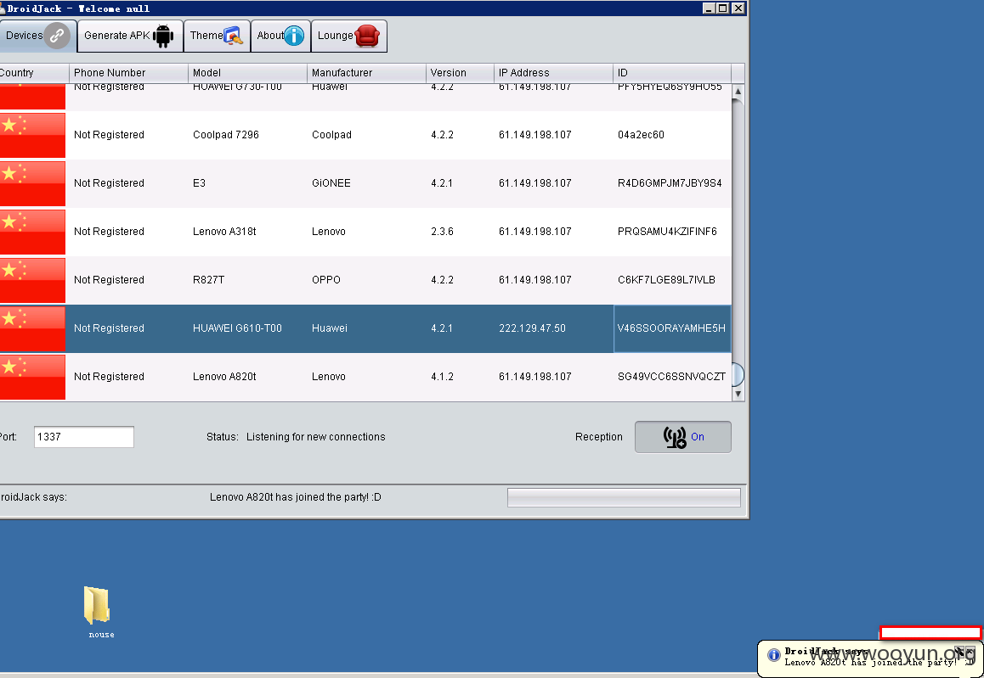Click ID V46SSOORAYAMHE5H cell
984x678 pixels.
tap(672, 328)
